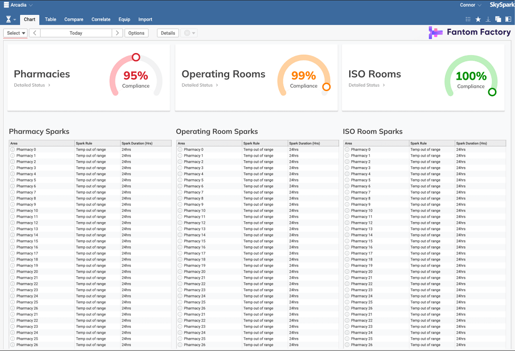Select Pharmacy 17 row in ISO Room Sparks
This screenshot has height=351, width=515.
tap(425, 254)
